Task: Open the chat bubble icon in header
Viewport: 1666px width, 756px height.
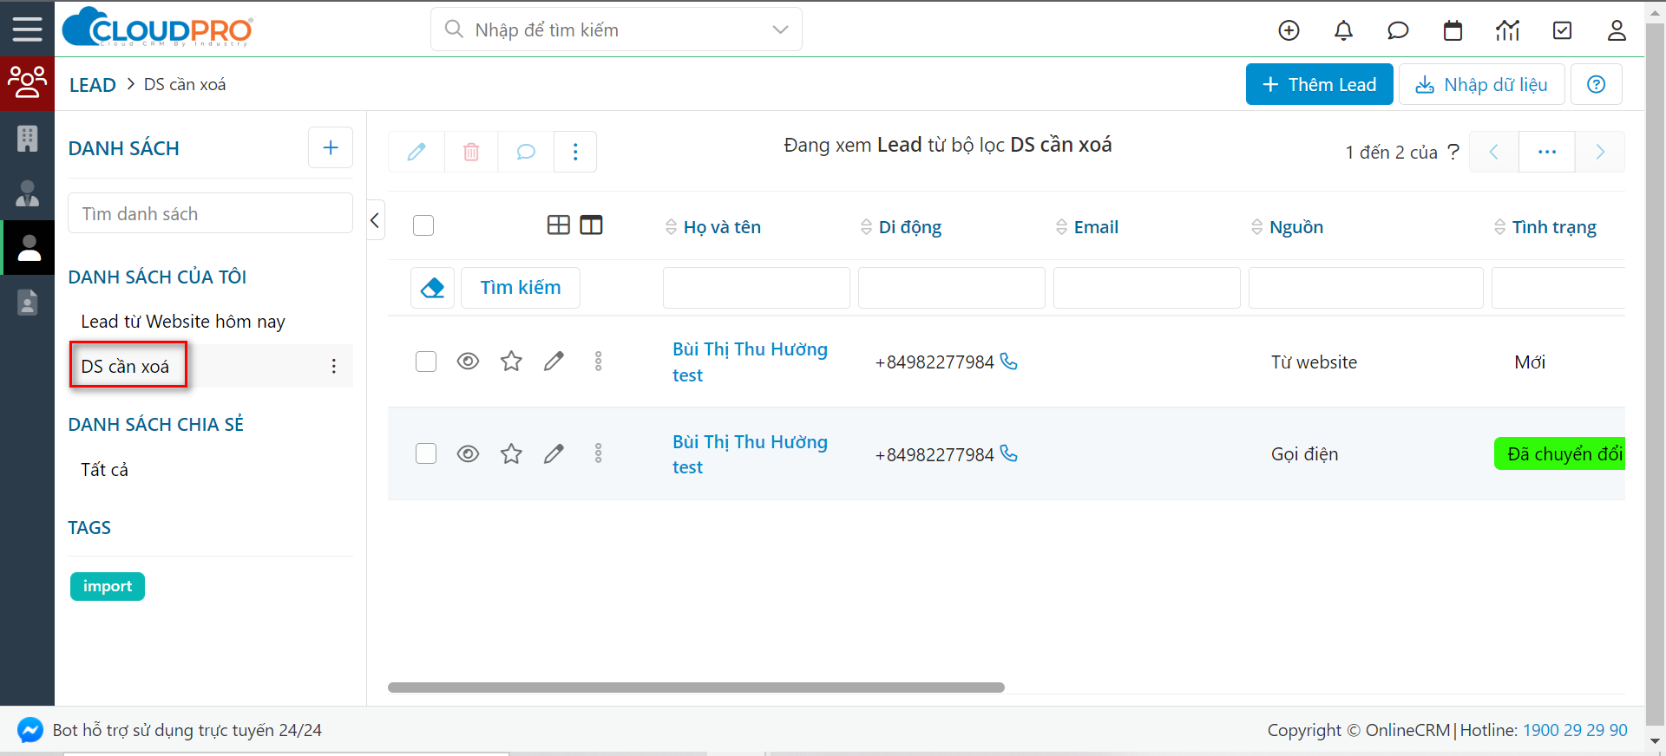Action: click(1398, 30)
